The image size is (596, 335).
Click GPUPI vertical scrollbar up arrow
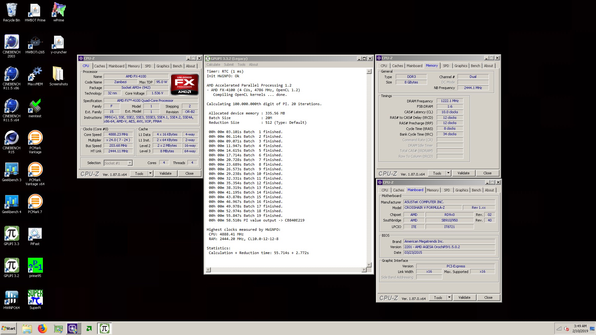[x=369, y=71]
